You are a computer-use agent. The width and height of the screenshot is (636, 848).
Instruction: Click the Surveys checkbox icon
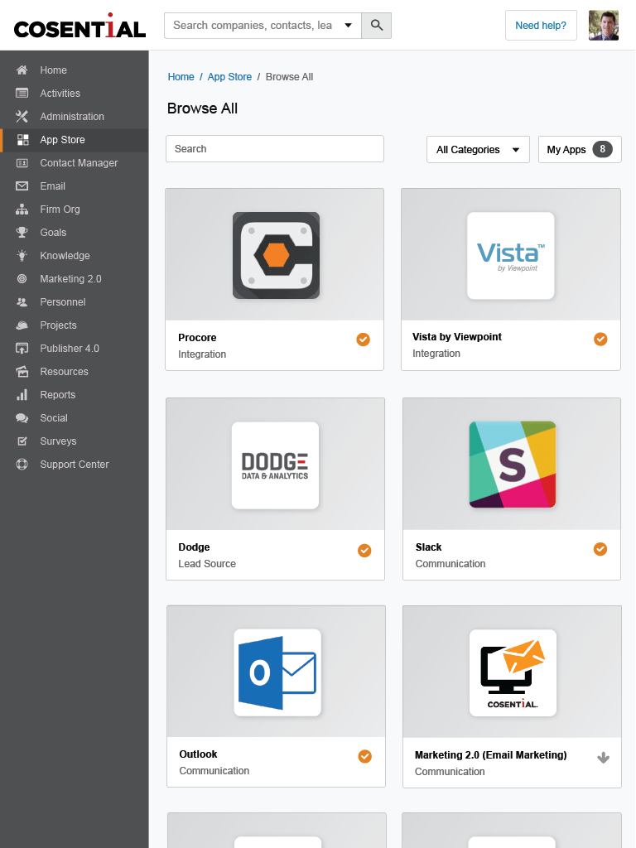tap(22, 441)
